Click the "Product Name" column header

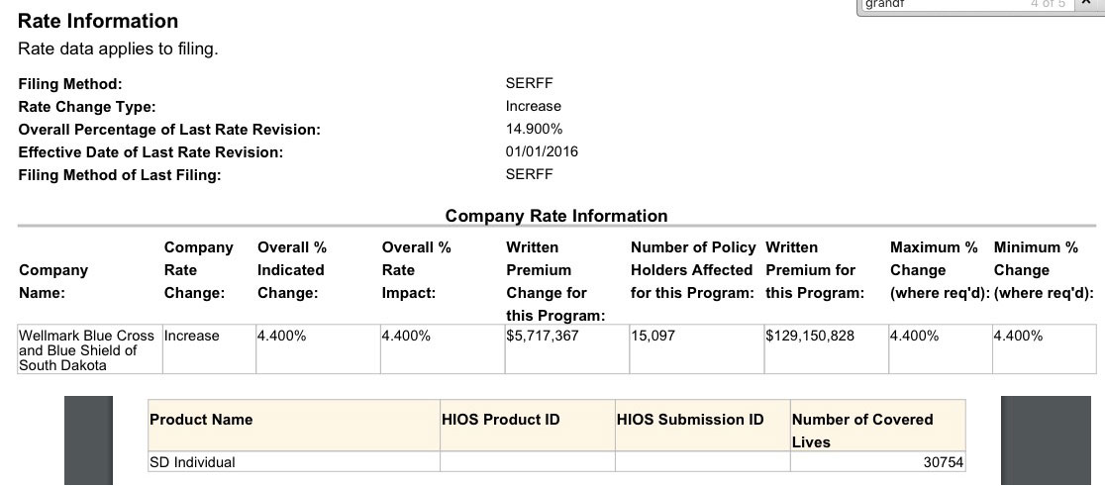(x=201, y=420)
